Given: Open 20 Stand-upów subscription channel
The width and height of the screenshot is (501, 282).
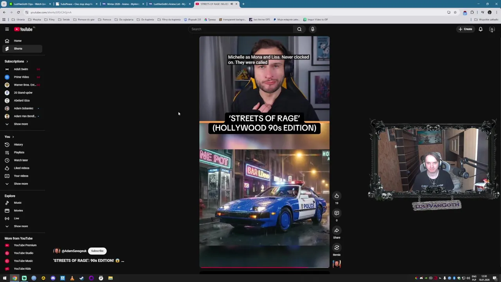Looking at the screenshot, I should tap(22, 93).
